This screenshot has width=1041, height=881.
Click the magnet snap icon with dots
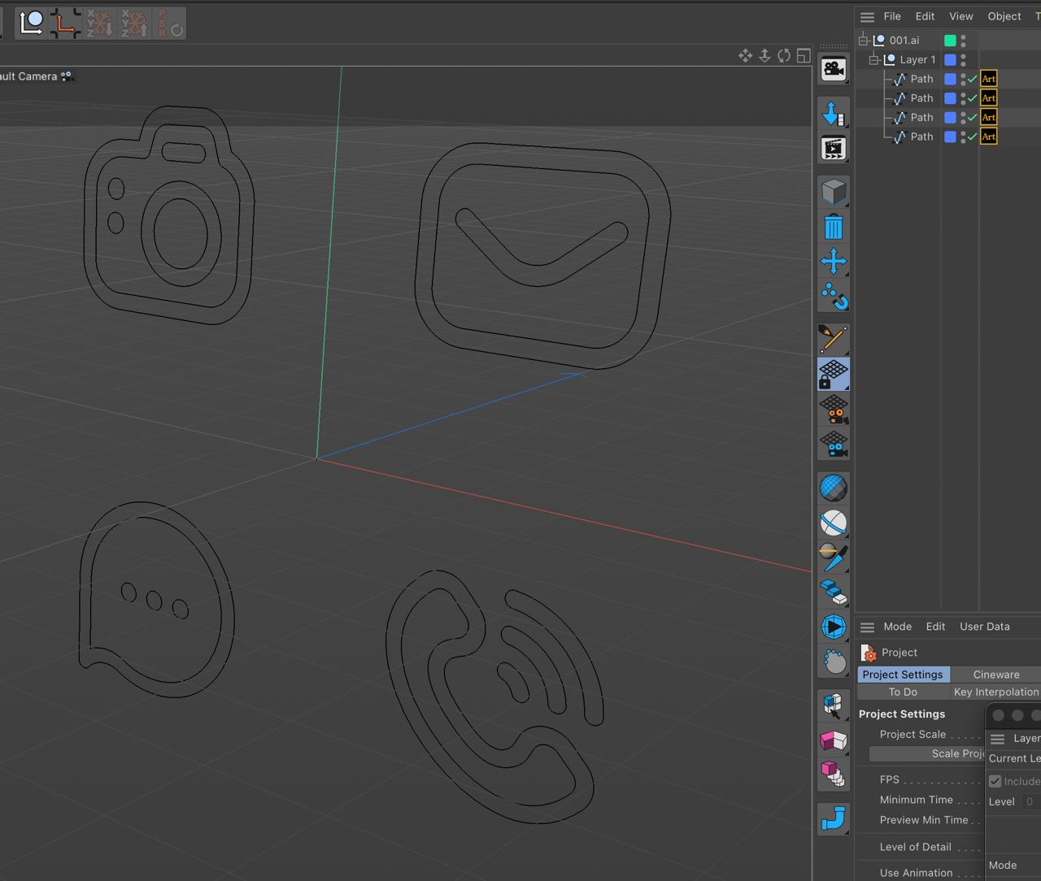833,297
